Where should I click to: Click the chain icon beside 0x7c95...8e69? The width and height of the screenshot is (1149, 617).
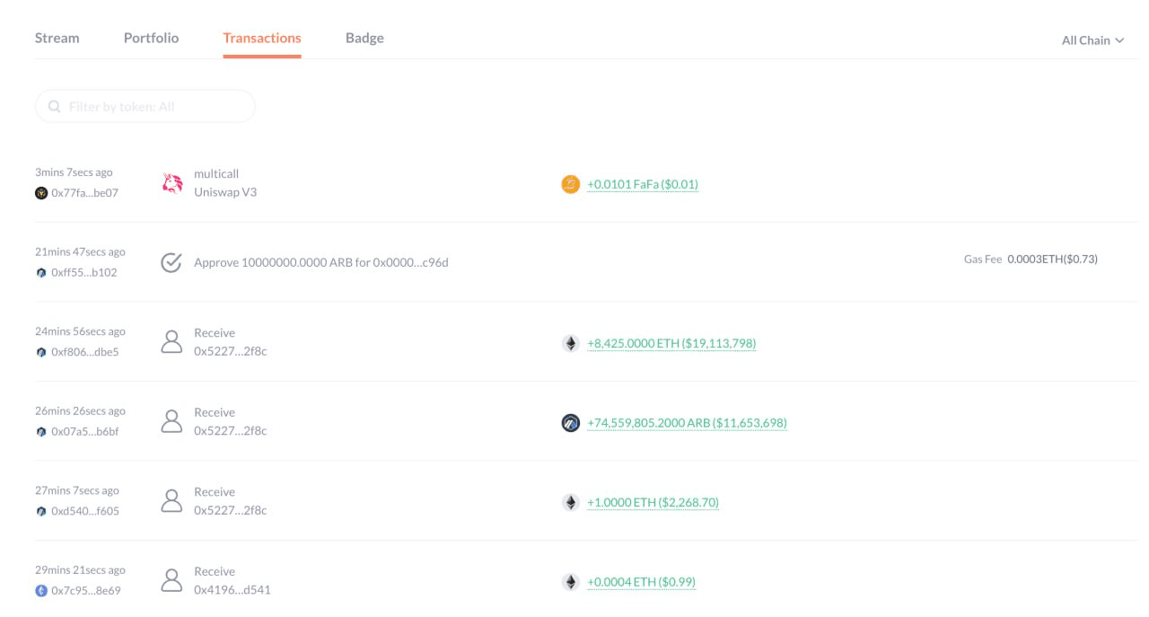point(41,591)
